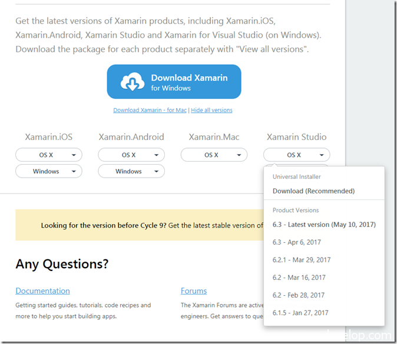Open the Documentation link
Viewport: 397px width, 344px height.
click(42, 291)
